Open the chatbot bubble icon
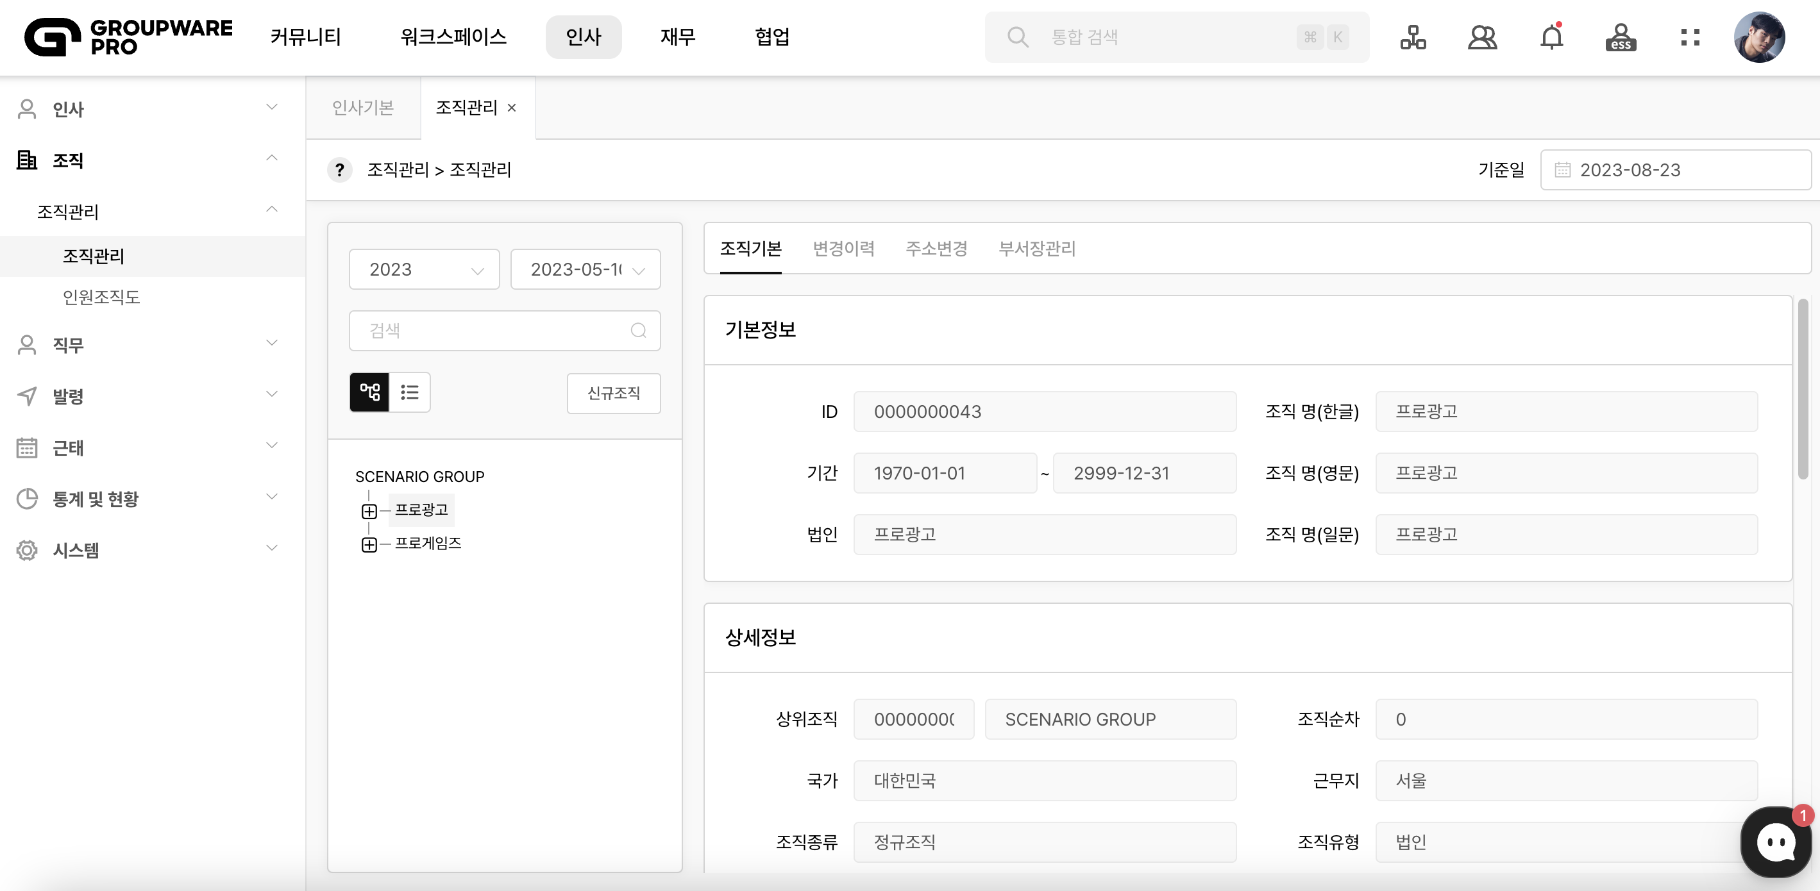The height and width of the screenshot is (891, 1820). (1776, 842)
